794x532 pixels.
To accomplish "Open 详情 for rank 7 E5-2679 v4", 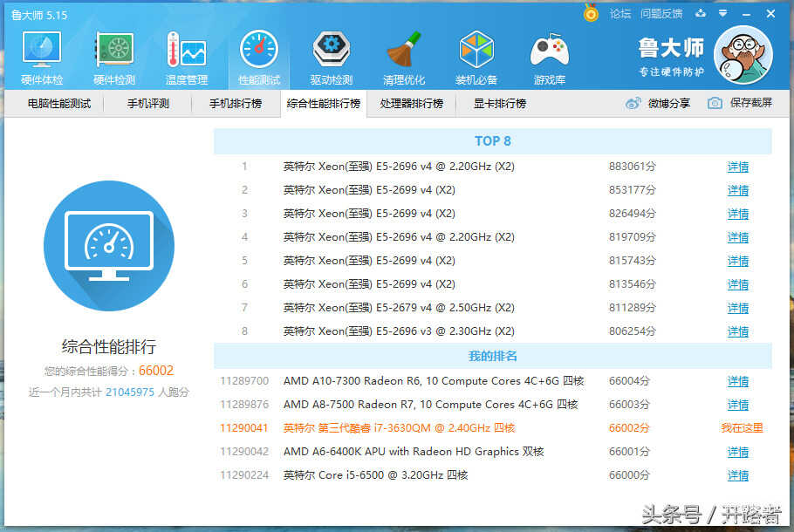I will 738,308.
